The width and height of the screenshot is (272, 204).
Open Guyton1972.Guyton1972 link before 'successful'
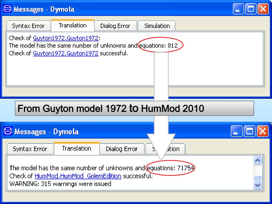pyautogui.click(x=66, y=53)
